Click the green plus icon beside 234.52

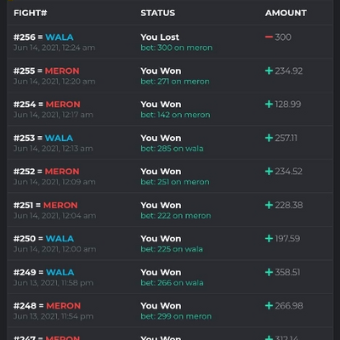click(x=269, y=171)
